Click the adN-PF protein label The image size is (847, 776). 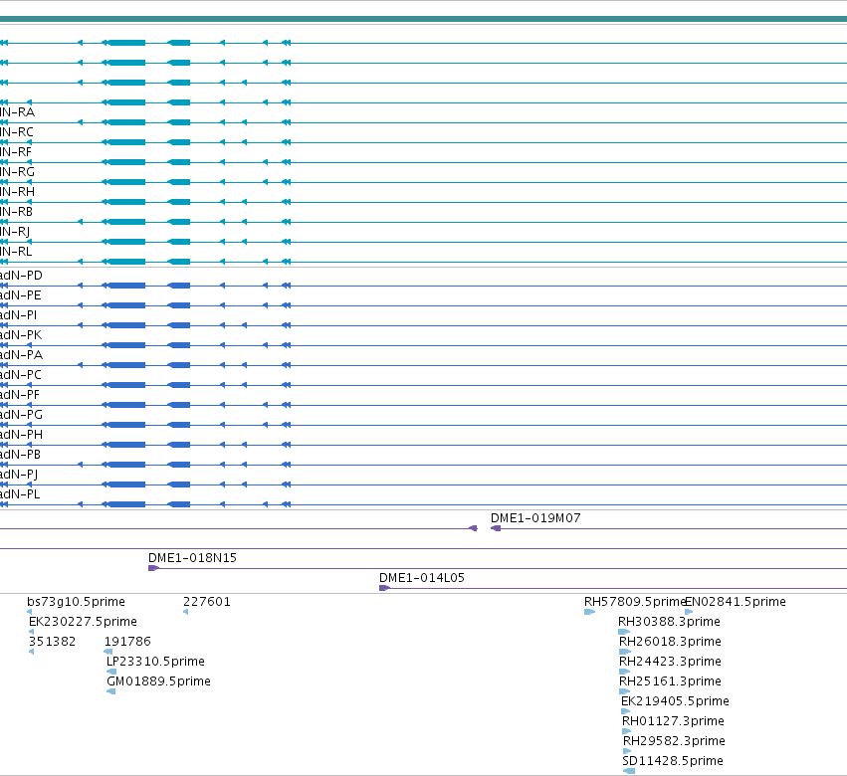click(x=20, y=395)
